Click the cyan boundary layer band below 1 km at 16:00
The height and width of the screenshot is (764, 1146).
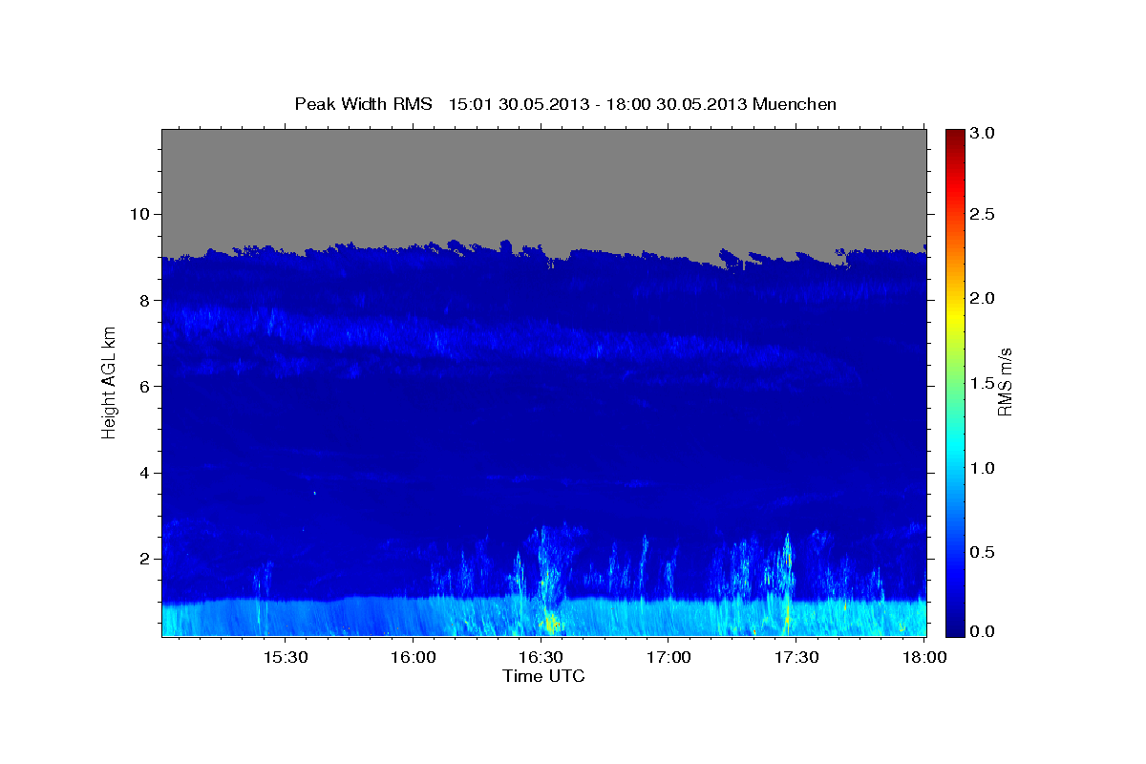(414, 618)
